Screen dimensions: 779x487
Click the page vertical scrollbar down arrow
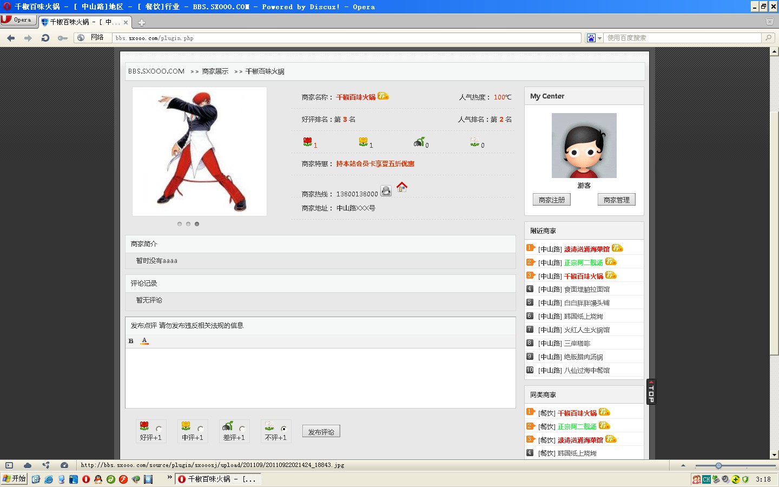774,455
